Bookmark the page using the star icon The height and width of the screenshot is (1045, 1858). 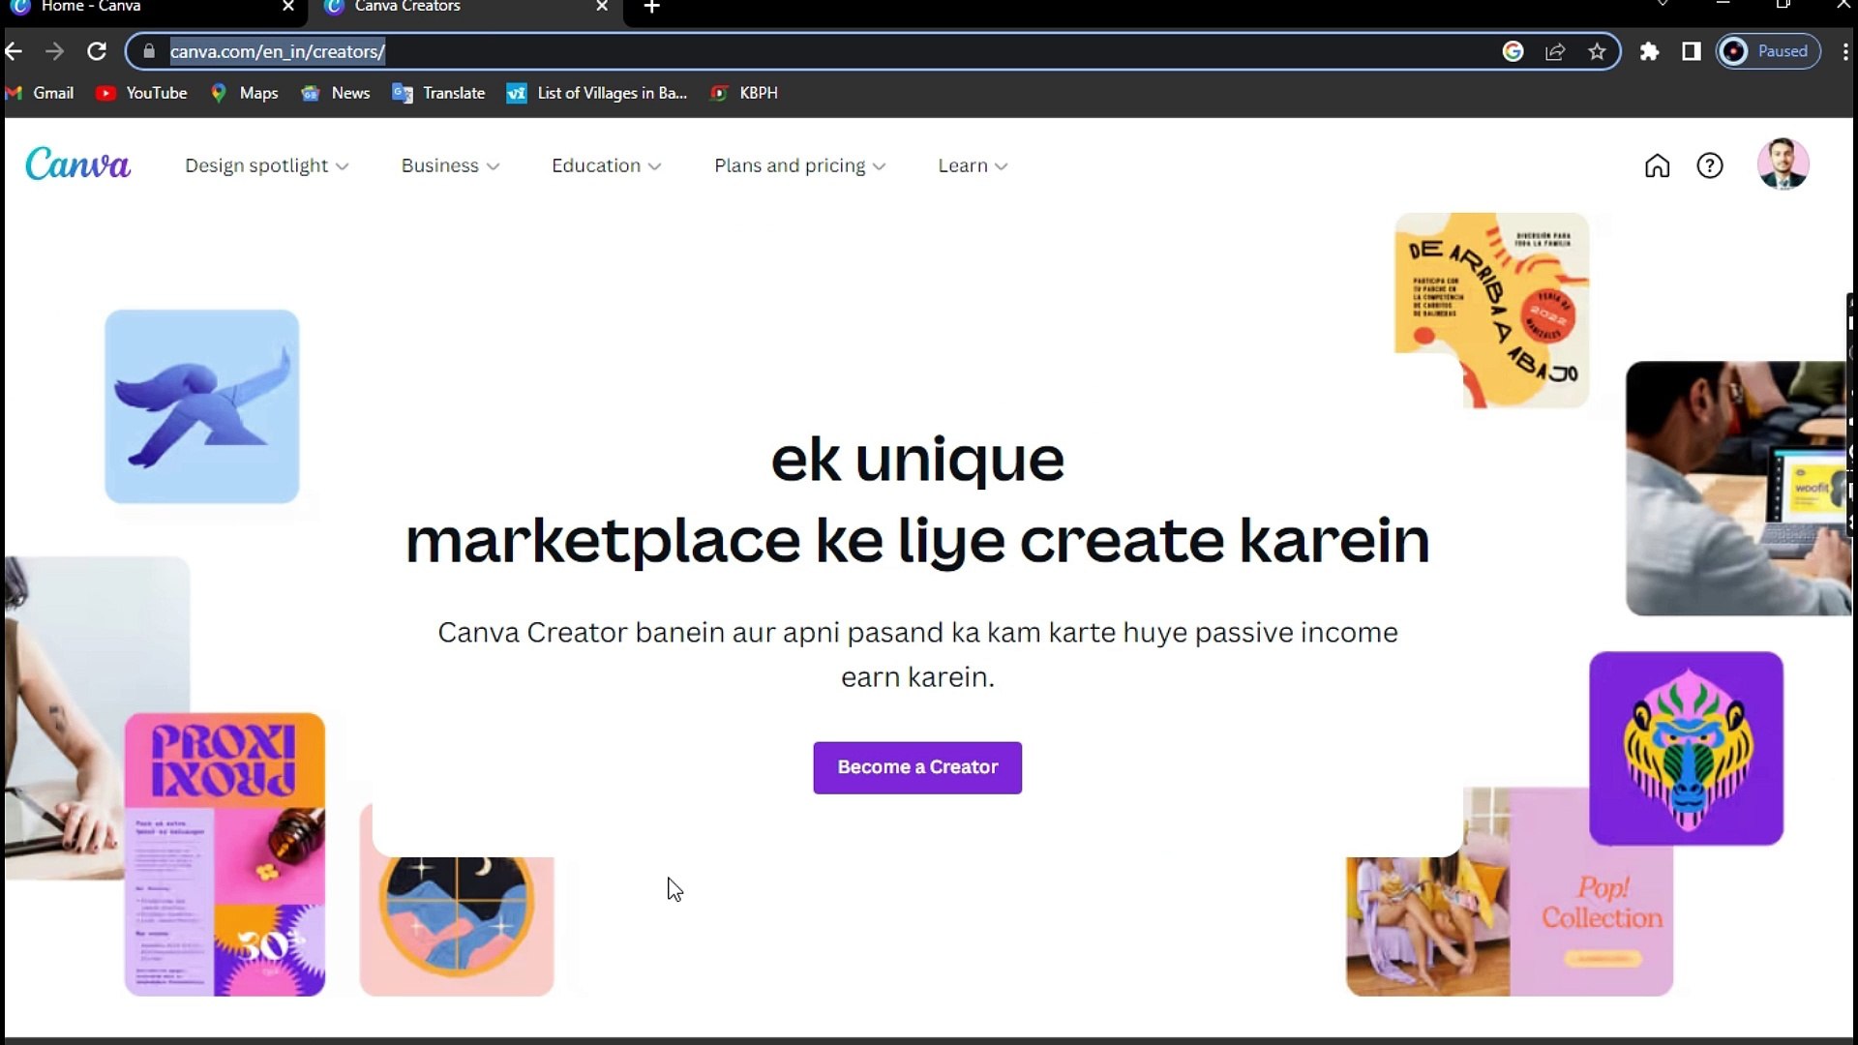pos(1597,51)
